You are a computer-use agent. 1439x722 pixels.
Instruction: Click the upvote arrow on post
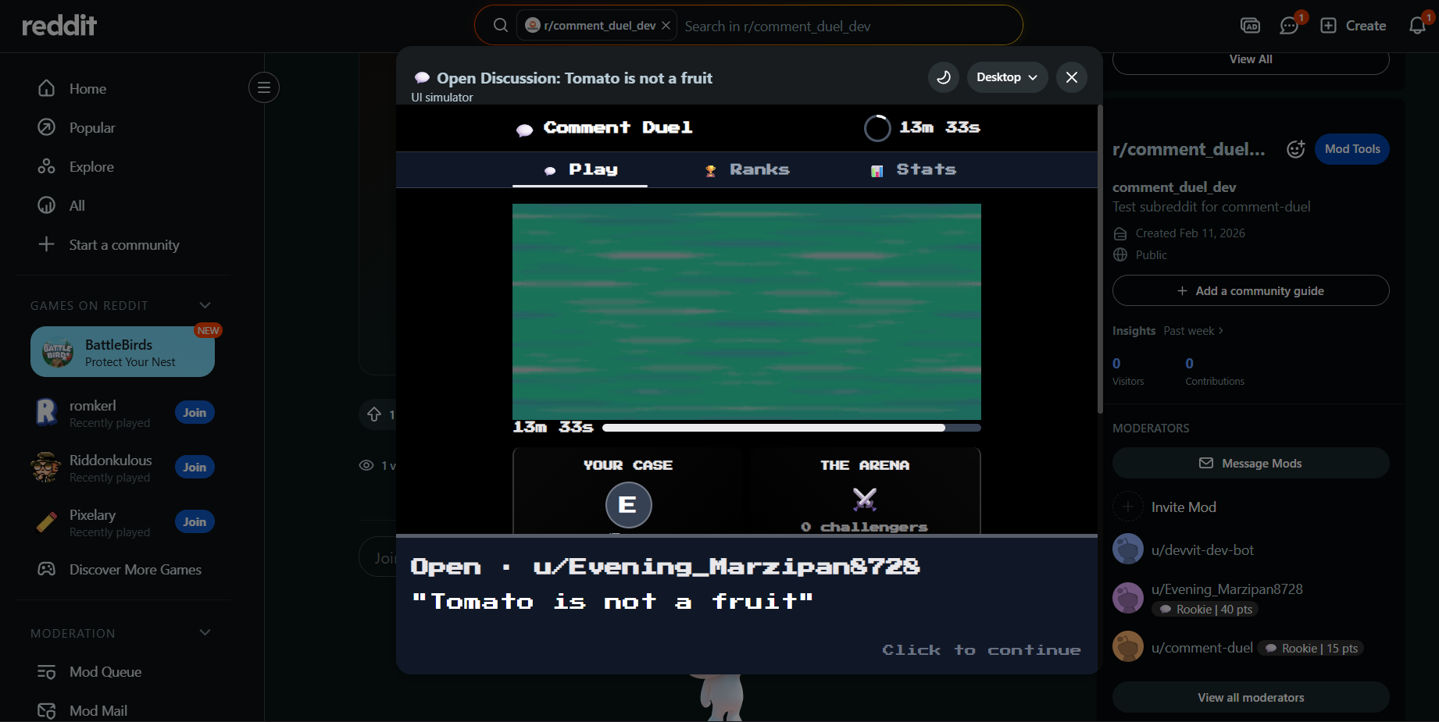click(374, 414)
